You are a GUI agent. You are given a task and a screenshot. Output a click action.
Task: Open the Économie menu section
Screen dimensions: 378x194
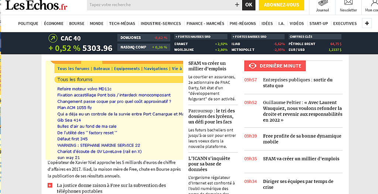54,23
